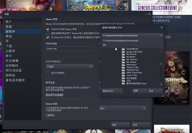Click 确定 in the settings window
Viewport: 192px width, 133px height.
[x=120, y=125]
